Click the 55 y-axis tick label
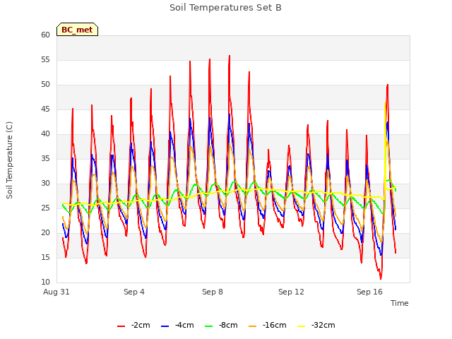The height and width of the screenshot is (339, 452). click(x=45, y=59)
